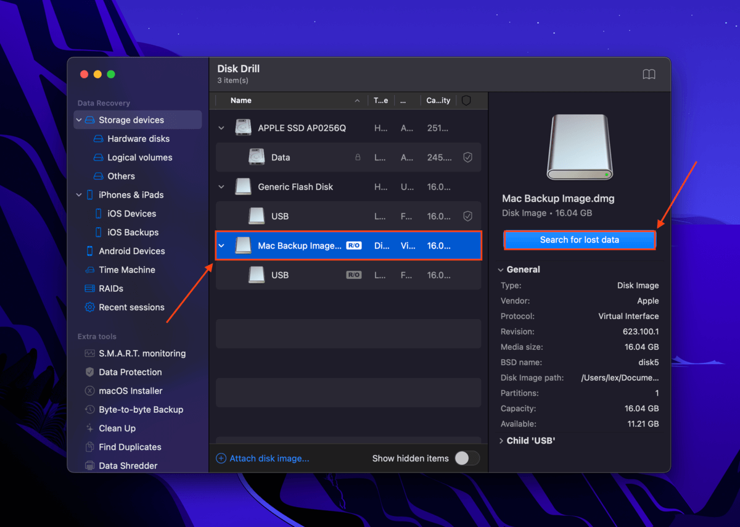Collapse the APPLE SSD AP0256Q row
Screen dimensions: 740x527
click(x=221, y=128)
